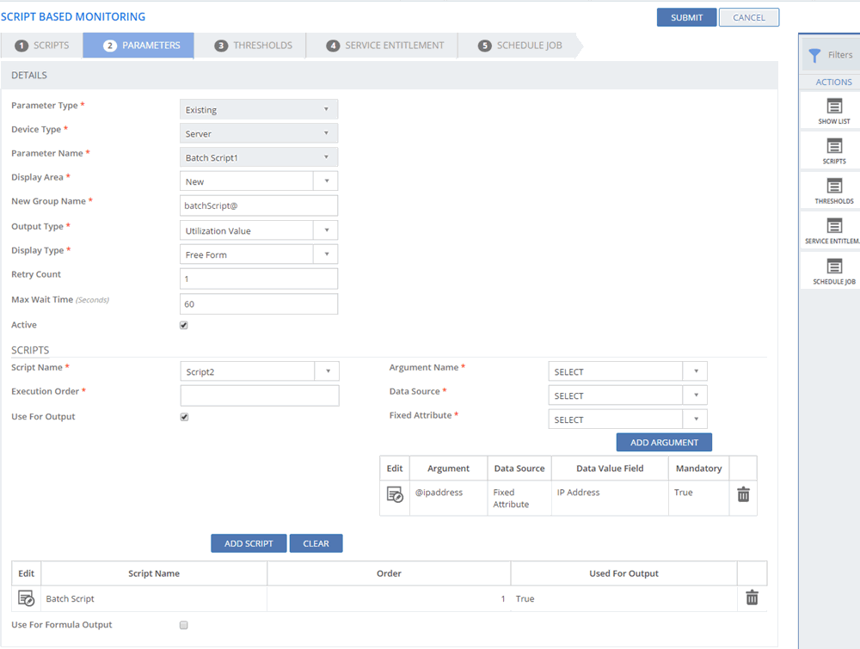860x649 pixels.
Task: Click the Cancel button
Action: pyautogui.click(x=749, y=17)
